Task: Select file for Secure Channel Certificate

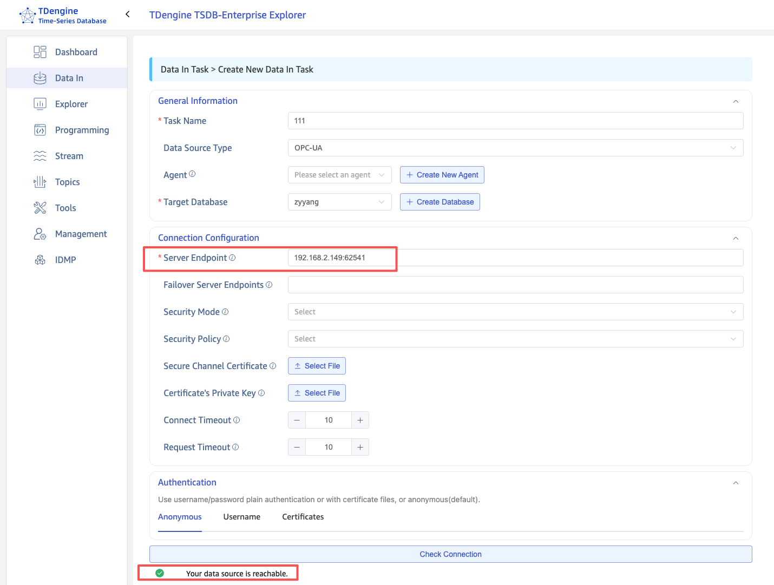Action: pos(317,366)
